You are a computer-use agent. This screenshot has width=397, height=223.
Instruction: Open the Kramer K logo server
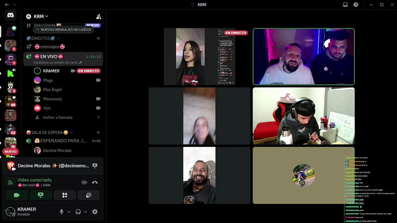[x=11, y=31]
